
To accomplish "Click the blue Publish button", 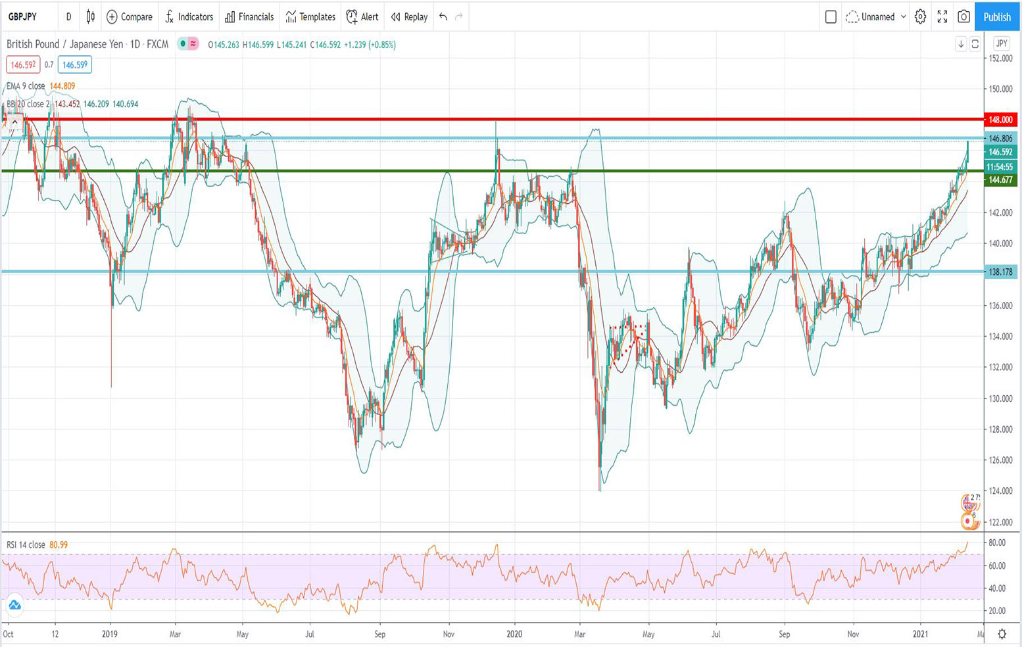I will point(996,17).
